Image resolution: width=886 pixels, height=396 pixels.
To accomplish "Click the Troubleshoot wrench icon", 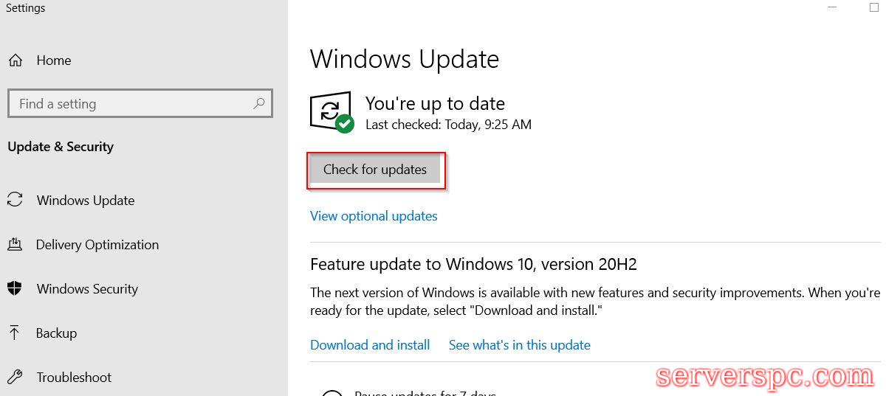I will click(x=15, y=377).
